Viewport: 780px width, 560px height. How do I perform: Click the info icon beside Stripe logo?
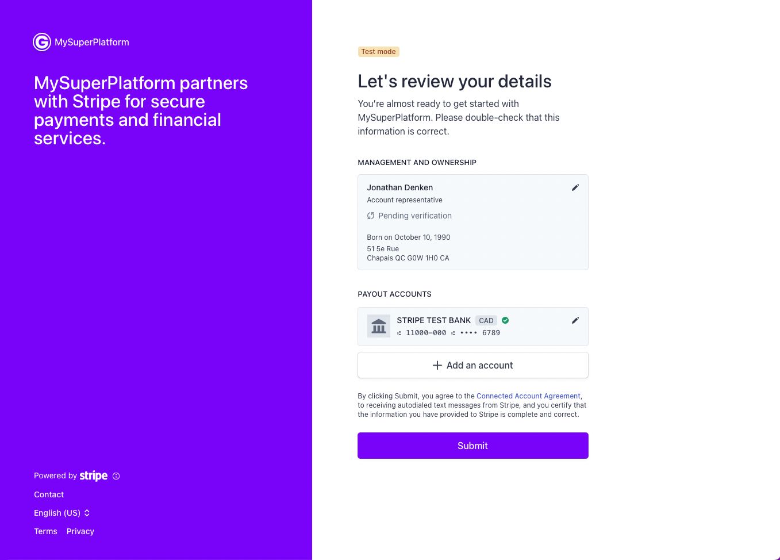(116, 476)
